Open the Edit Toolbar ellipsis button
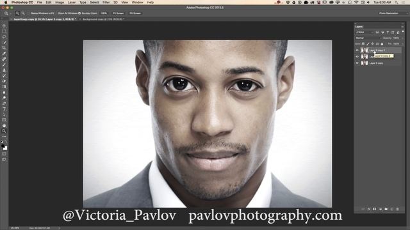The image size is (410, 230). point(4,136)
